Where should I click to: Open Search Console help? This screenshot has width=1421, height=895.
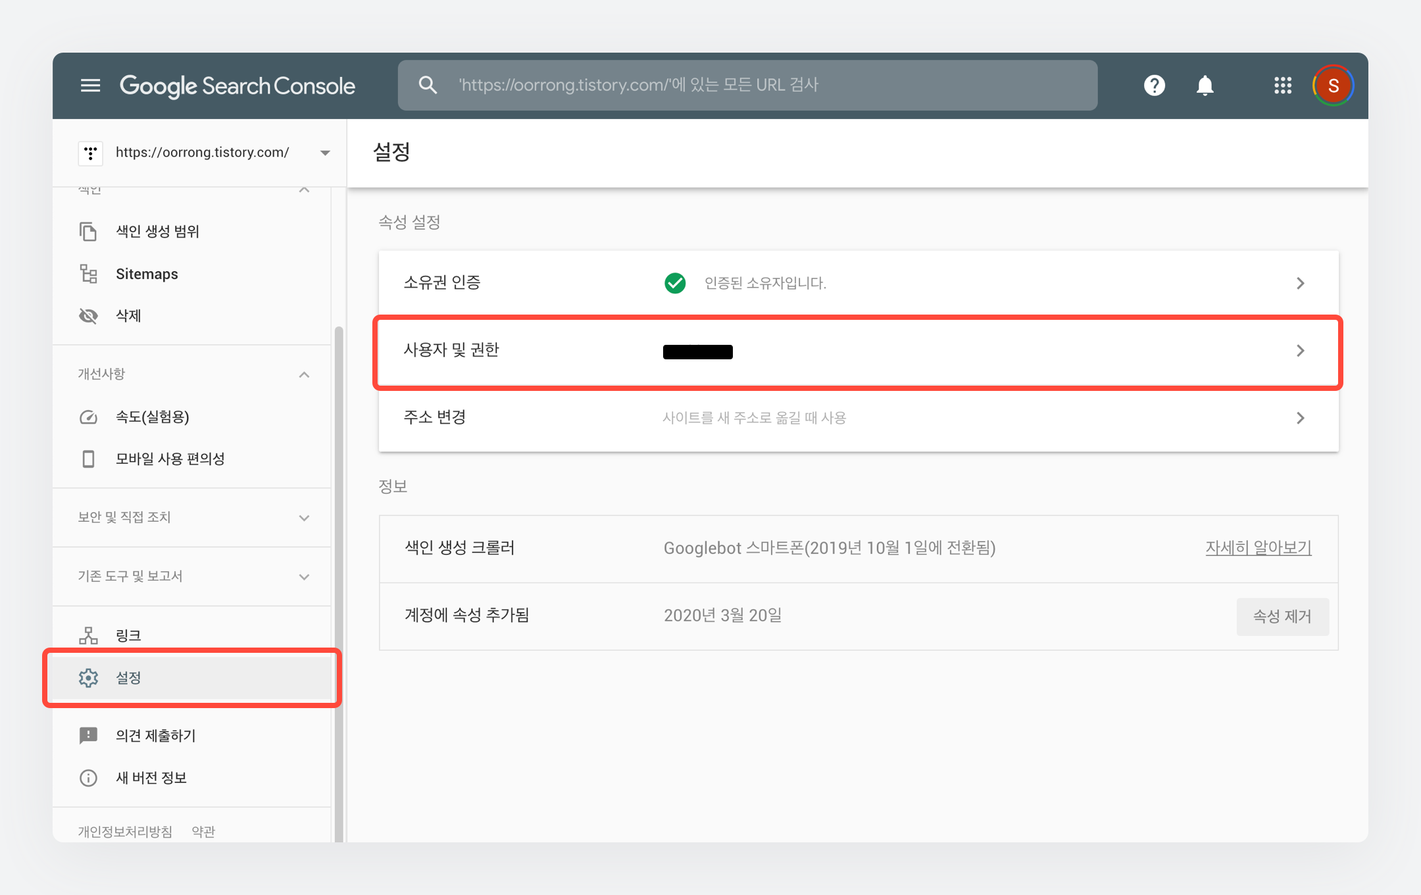[1154, 85]
